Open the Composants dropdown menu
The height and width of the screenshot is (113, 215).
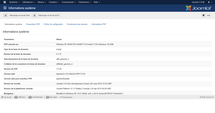point(69,2)
